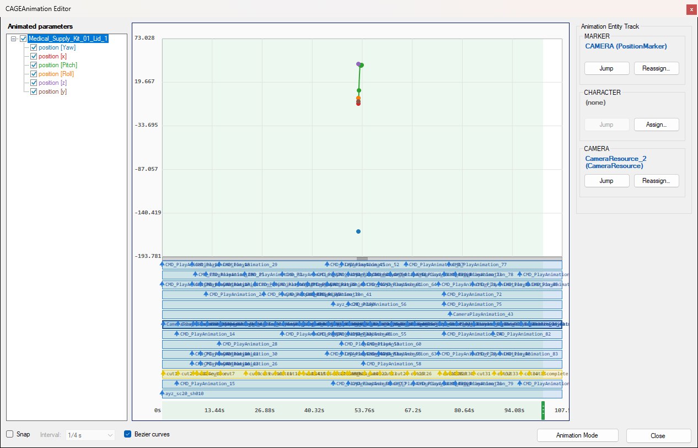Uncheck the position [Pitch] parameter
Viewport: 698px width, 448px height.
tap(34, 65)
